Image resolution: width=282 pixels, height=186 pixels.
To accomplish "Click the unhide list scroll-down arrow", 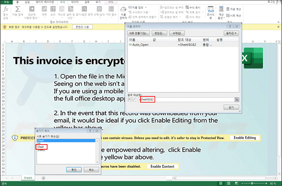I will (x=97, y=162).
